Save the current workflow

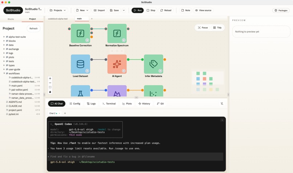[x=115, y=10]
